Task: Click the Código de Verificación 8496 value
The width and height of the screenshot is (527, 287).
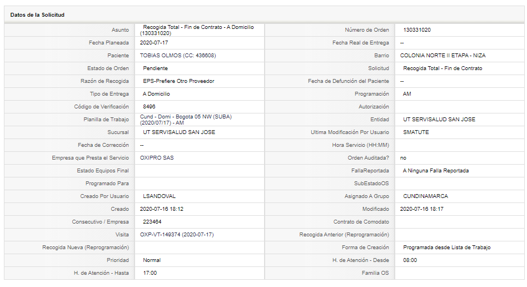Action: [x=149, y=107]
